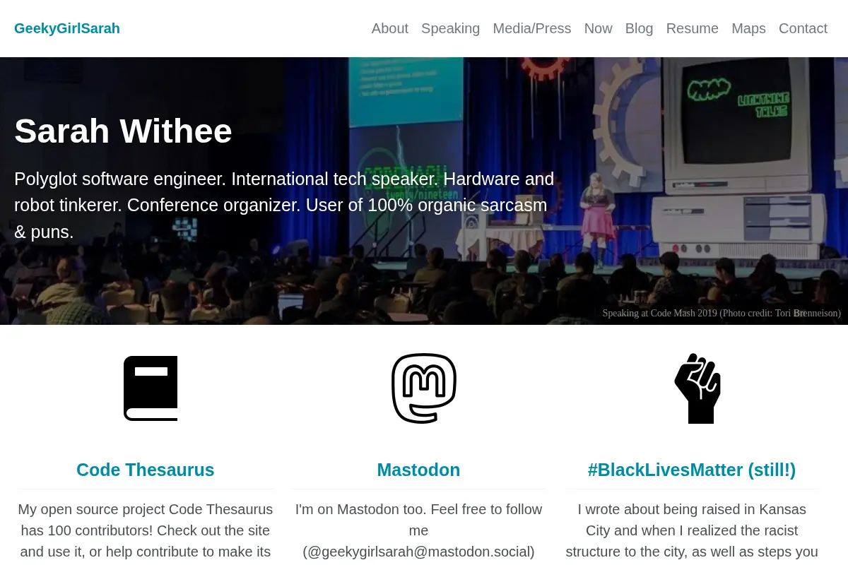Viewport: 848px width, 565px height.
Task: Click the Code Thesaurus description paragraph
Action: click(146, 531)
